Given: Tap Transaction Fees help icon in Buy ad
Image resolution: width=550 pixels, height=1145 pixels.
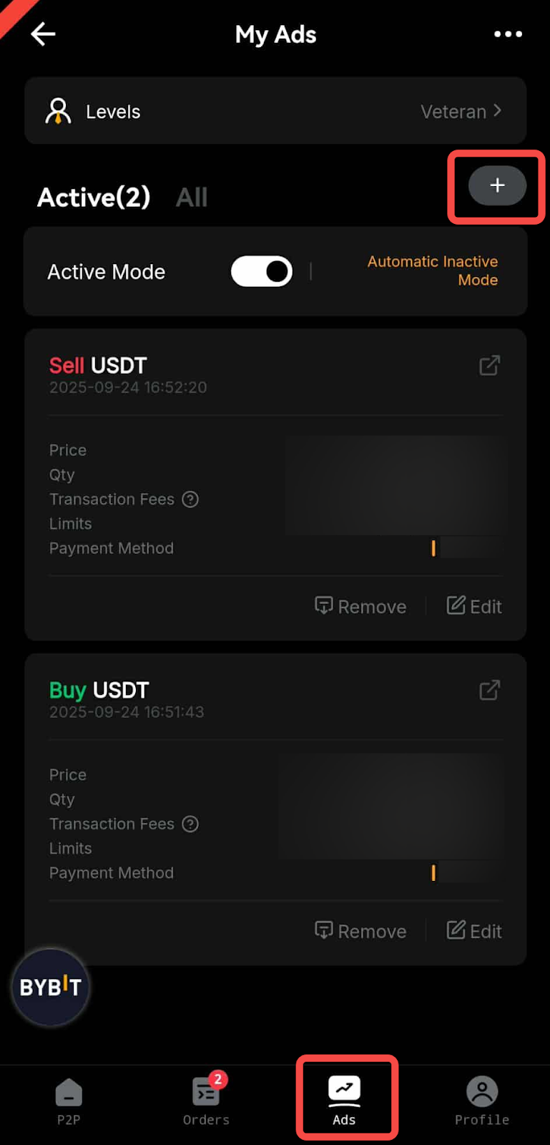Looking at the screenshot, I should click(190, 824).
